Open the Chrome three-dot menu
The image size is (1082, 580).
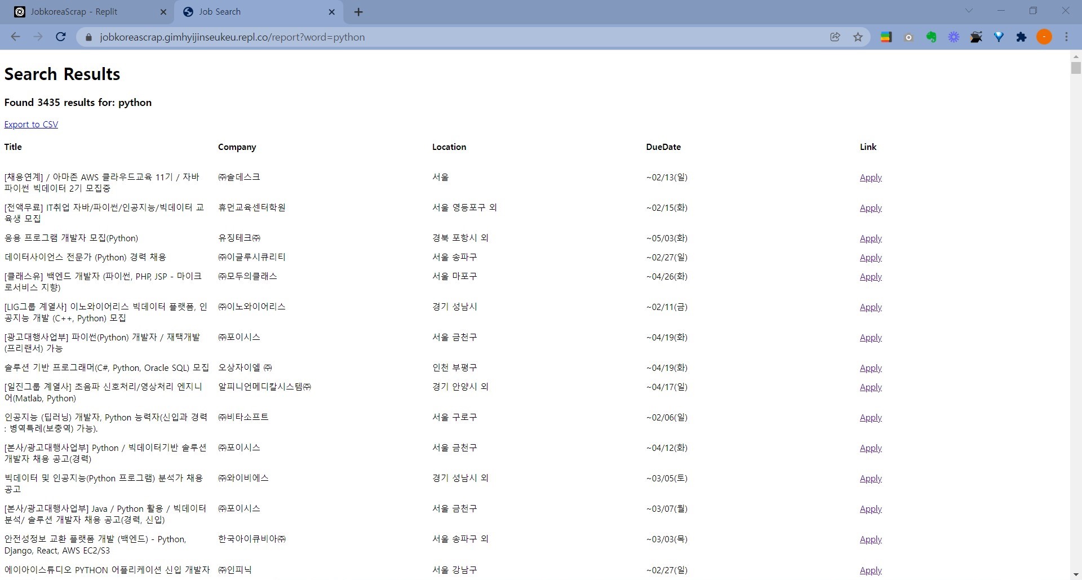tap(1066, 37)
